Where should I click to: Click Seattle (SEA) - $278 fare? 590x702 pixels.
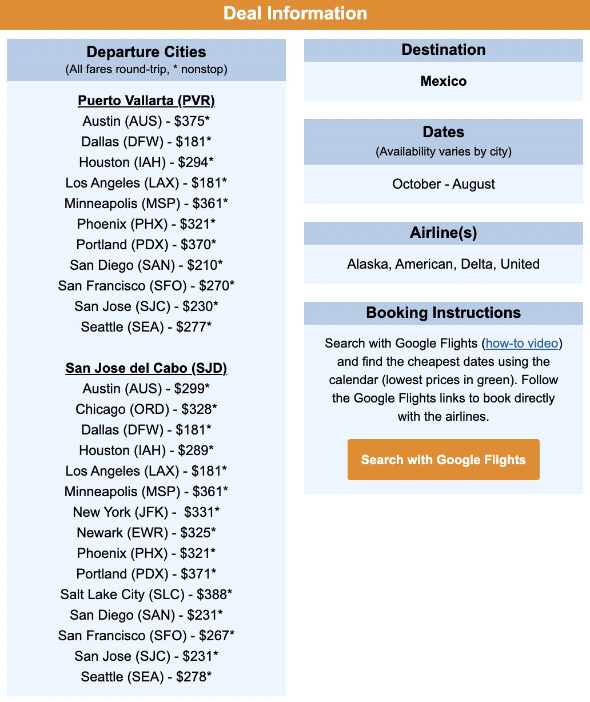146,677
